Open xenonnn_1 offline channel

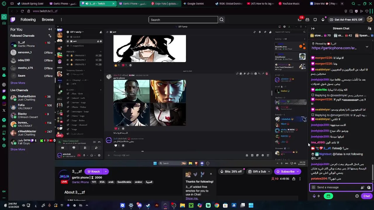click(x=32, y=52)
